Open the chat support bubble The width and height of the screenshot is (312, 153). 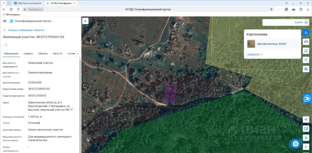[295, 144]
